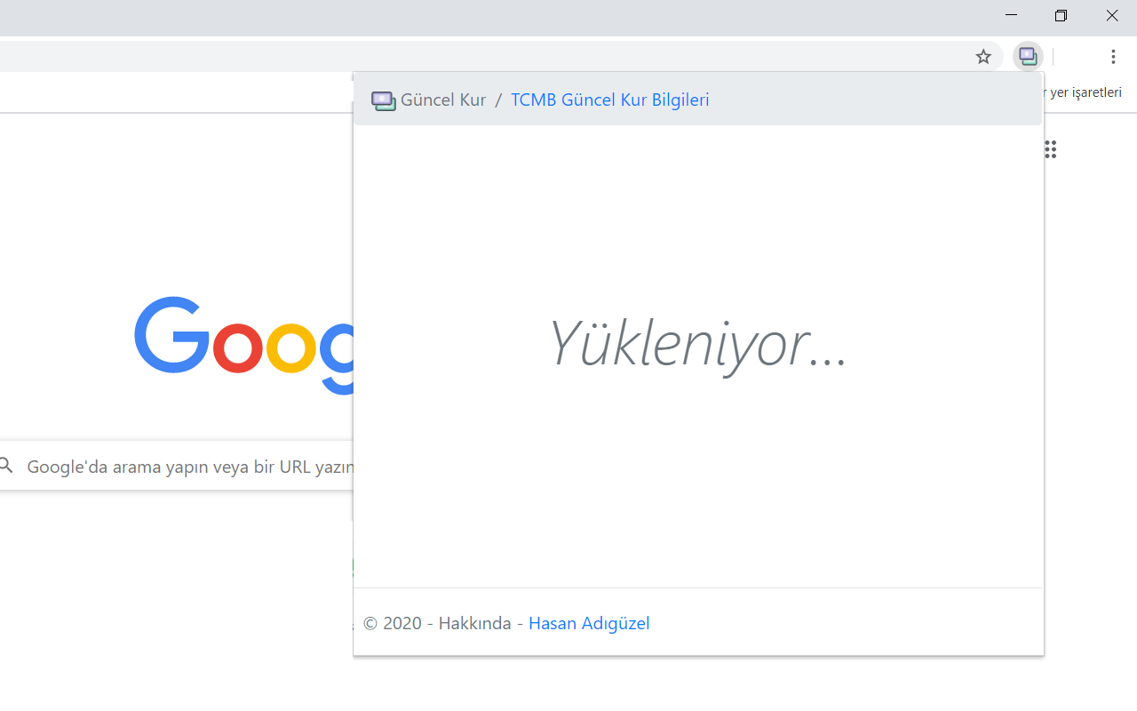The width and height of the screenshot is (1137, 711).
Task: Open the bookmarks folder labeled "yer işaretleri"
Action: [1083, 92]
